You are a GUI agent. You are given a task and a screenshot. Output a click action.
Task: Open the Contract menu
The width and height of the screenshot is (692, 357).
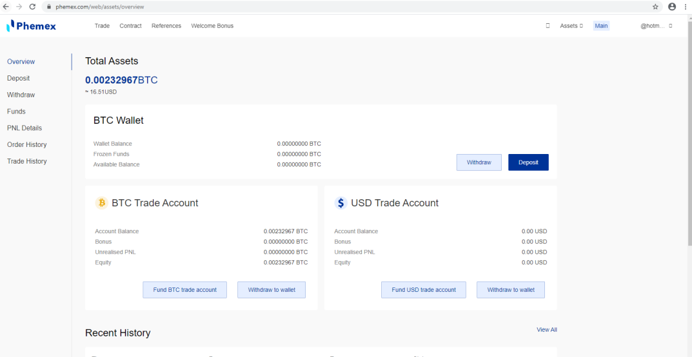pyautogui.click(x=131, y=26)
